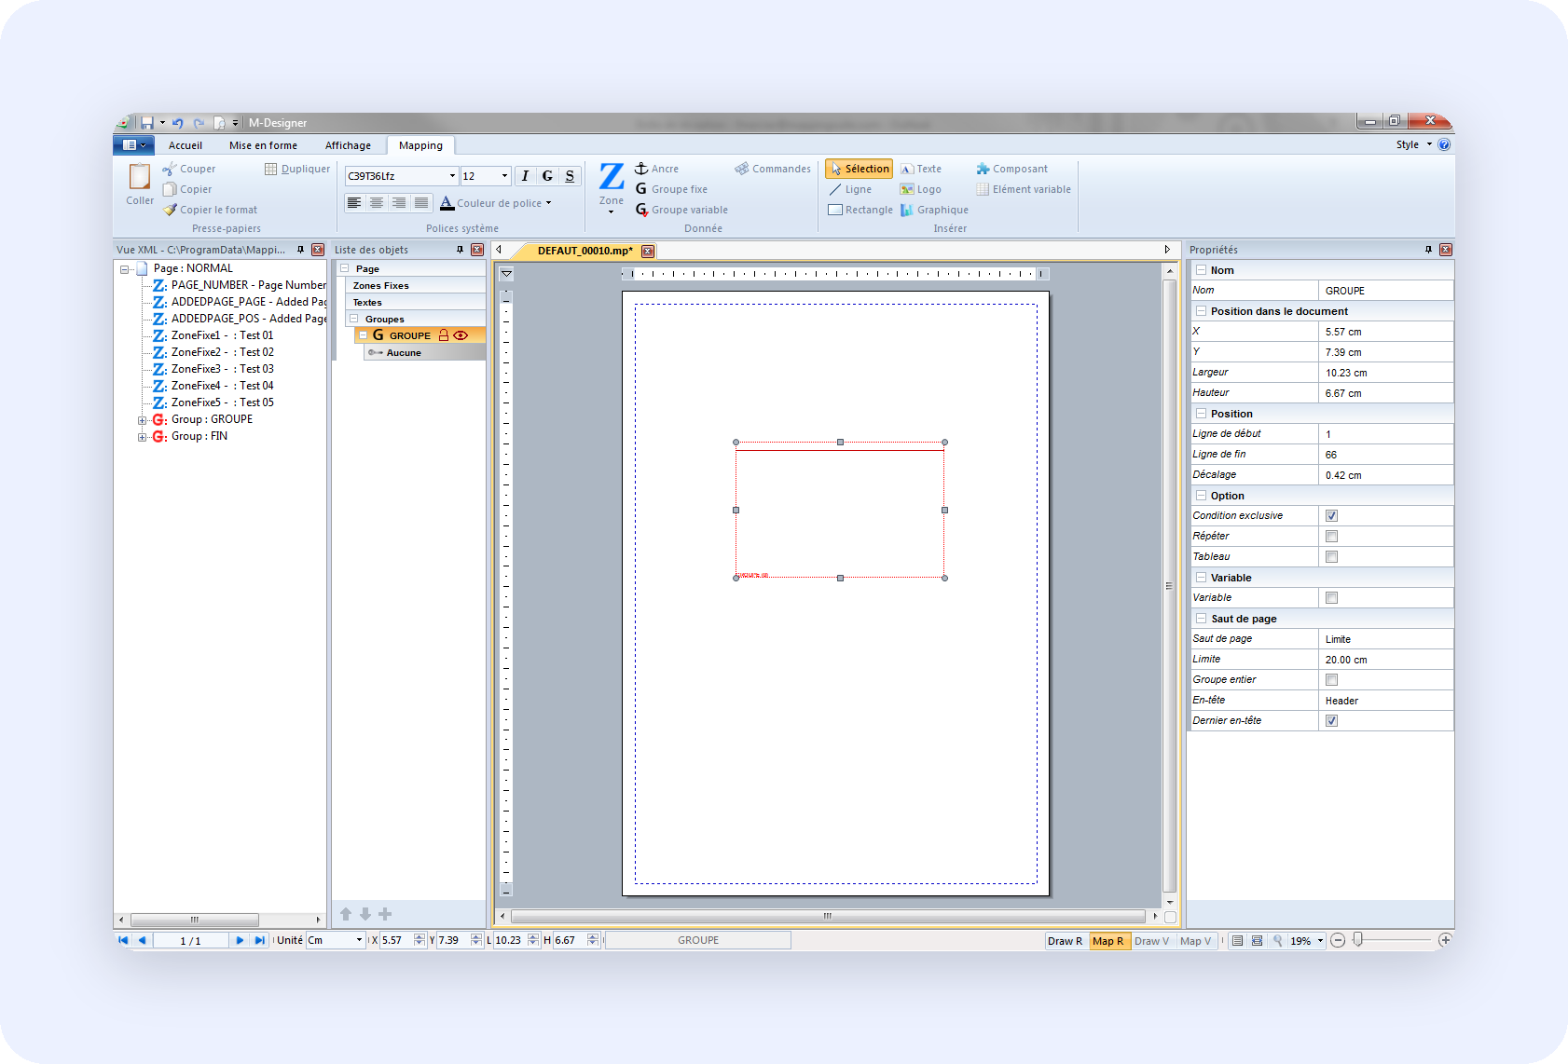
Task: Switch to the Mise en forme tab
Action: click(264, 145)
